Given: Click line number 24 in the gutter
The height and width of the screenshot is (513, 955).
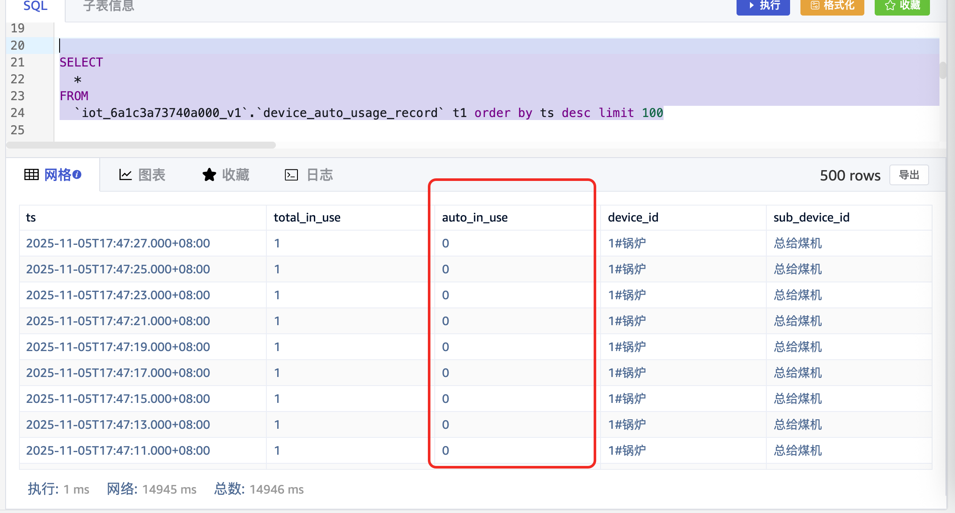Looking at the screenshot, I should click(18, 113).
